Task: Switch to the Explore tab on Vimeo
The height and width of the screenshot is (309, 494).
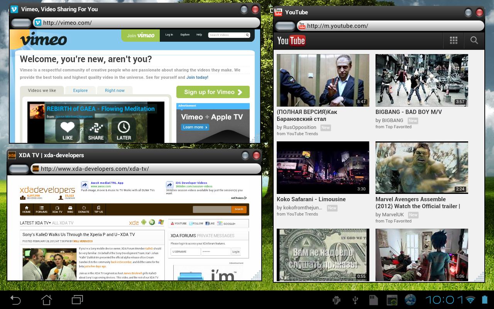Action: tap(80, 90)
